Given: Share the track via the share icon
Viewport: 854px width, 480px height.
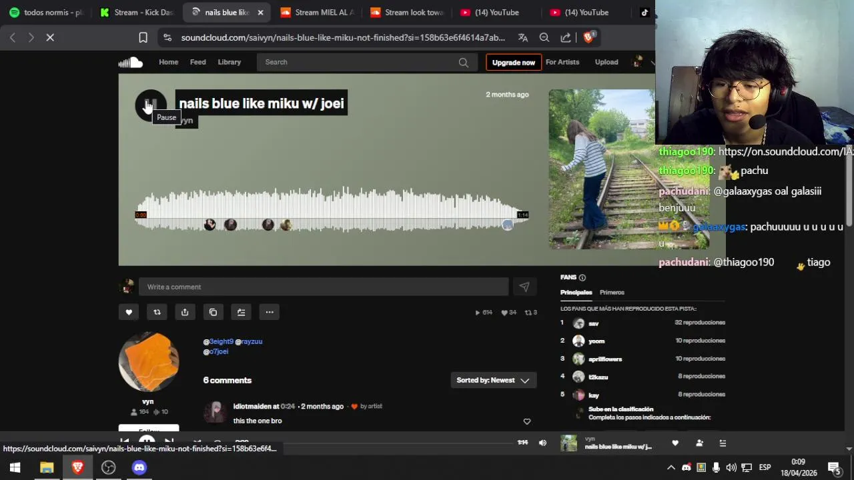Looking at the screenshot, I should click(x=185, y=312).
